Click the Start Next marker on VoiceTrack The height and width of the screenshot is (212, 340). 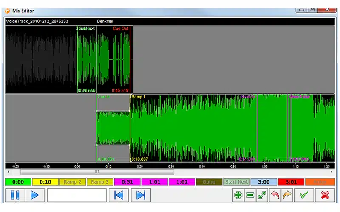click(86, 28)
